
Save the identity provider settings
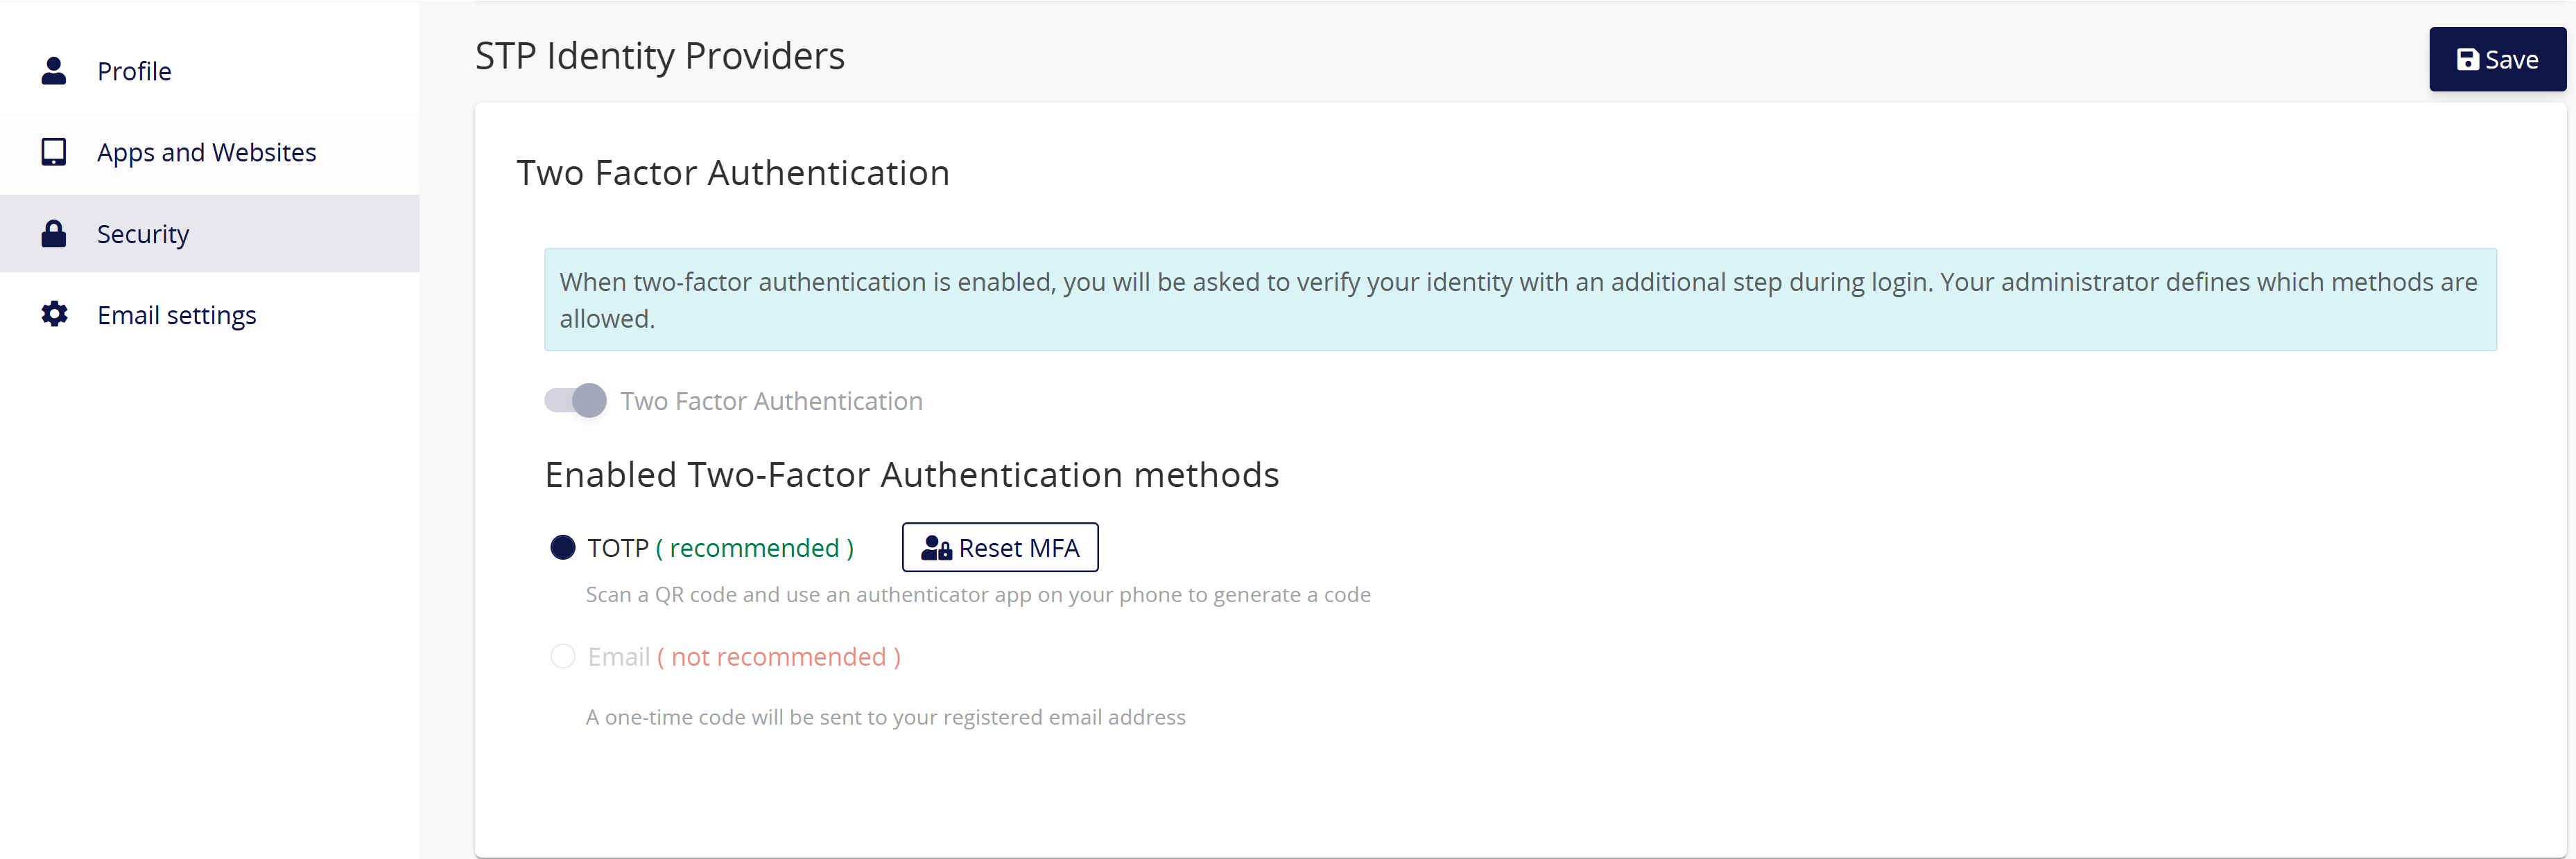tap(2497, 60)
